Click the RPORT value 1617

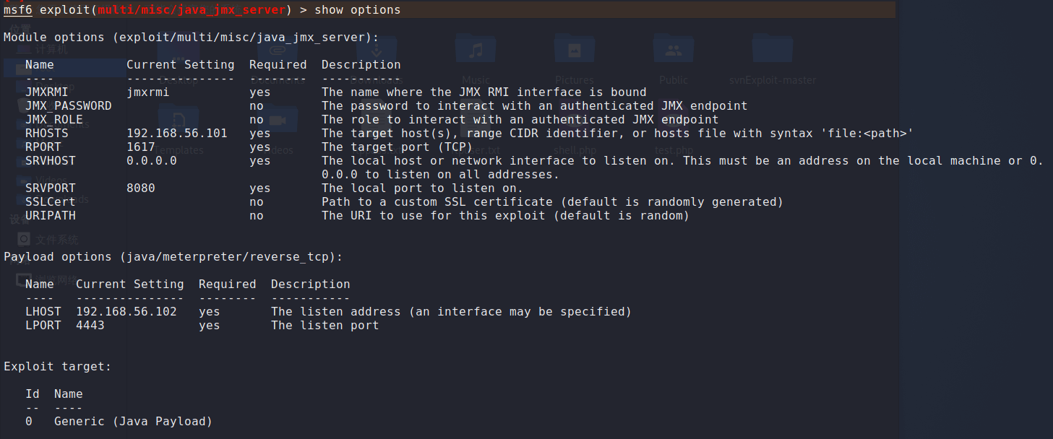coord(141,147)
